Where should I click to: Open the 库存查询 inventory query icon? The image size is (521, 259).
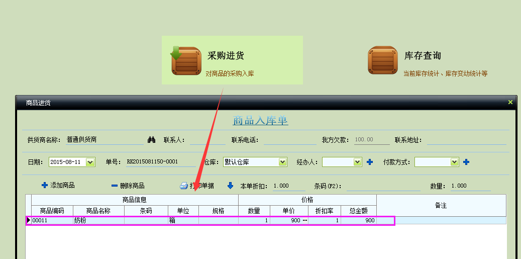[x=383, y=60]
